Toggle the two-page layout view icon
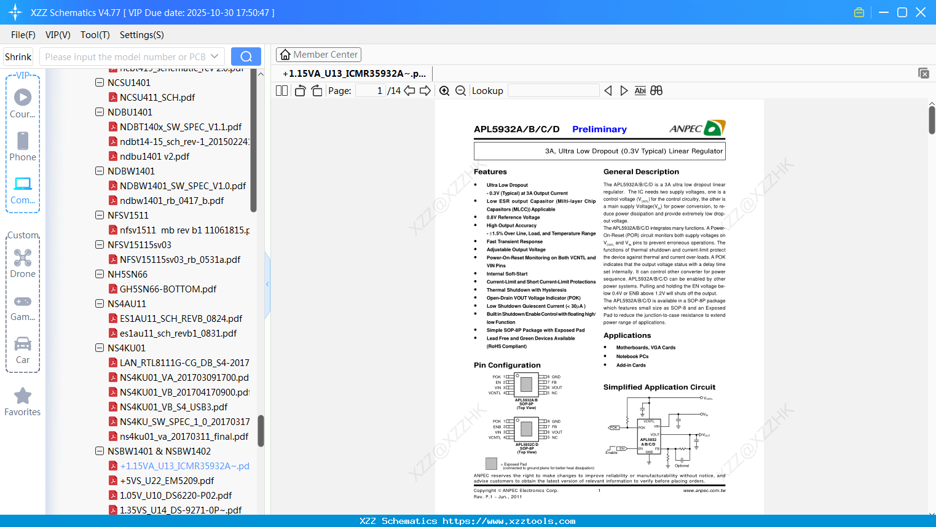The width and height of the screenshot is (936, 527). [x=282, y=91]
